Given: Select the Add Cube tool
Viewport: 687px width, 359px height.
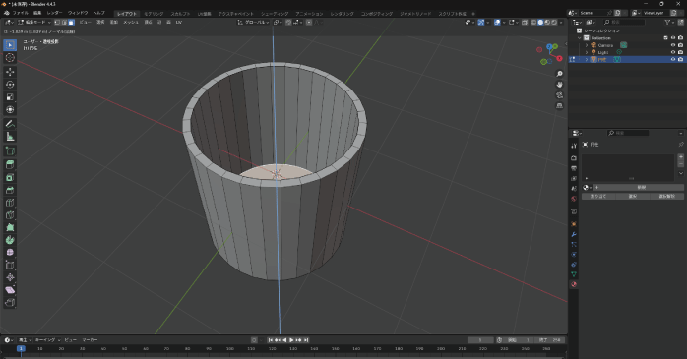Looking at the screenshot, I should (10, 151).
